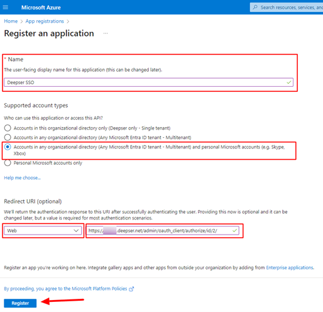Open the Help me choose link
The image size is (323, 312).
pos(22,178)
